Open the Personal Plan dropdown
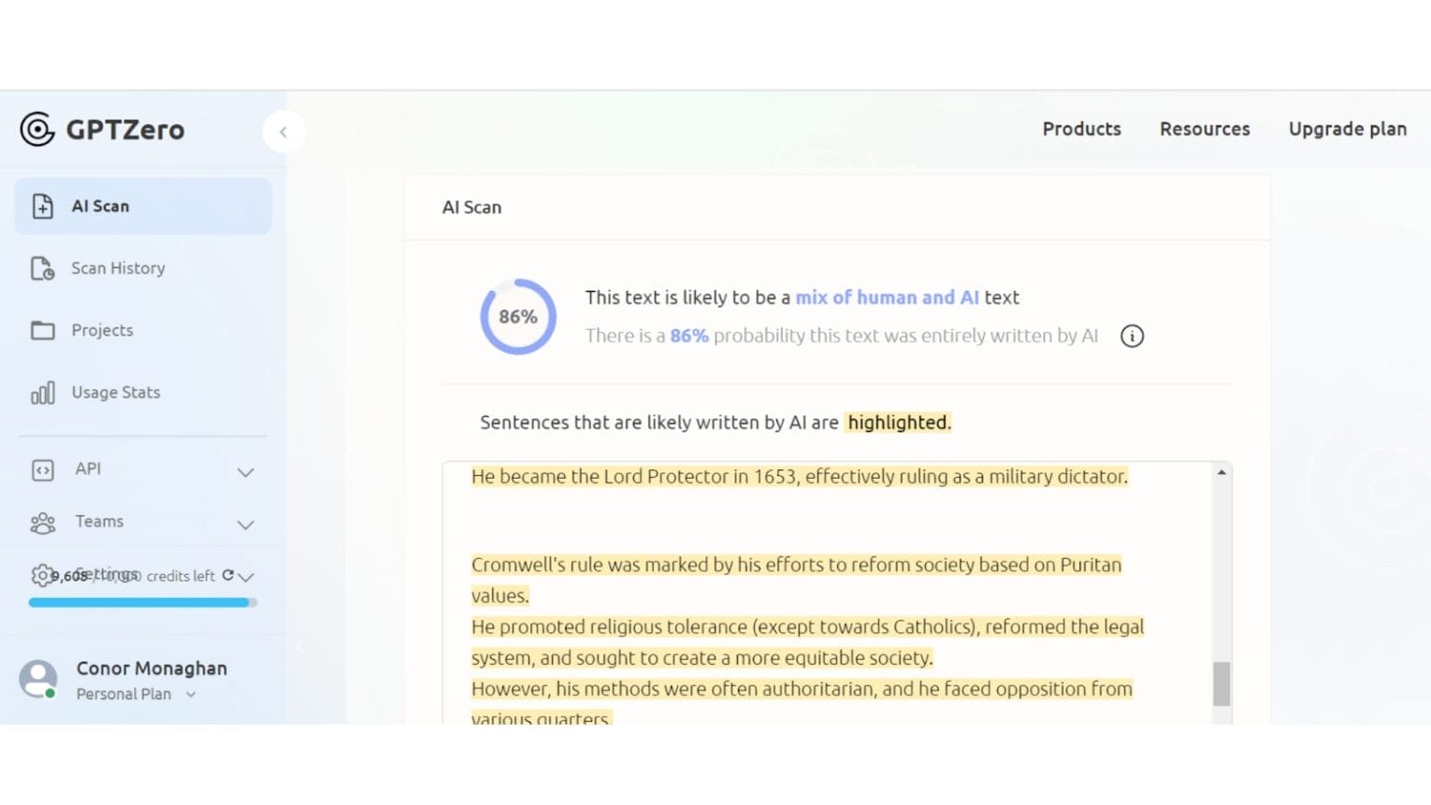 191,695
